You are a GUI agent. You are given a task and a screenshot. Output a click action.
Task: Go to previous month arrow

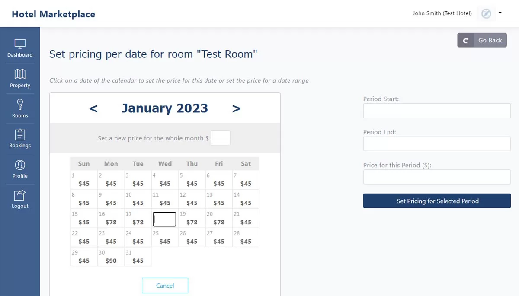(x=93, y=108)
